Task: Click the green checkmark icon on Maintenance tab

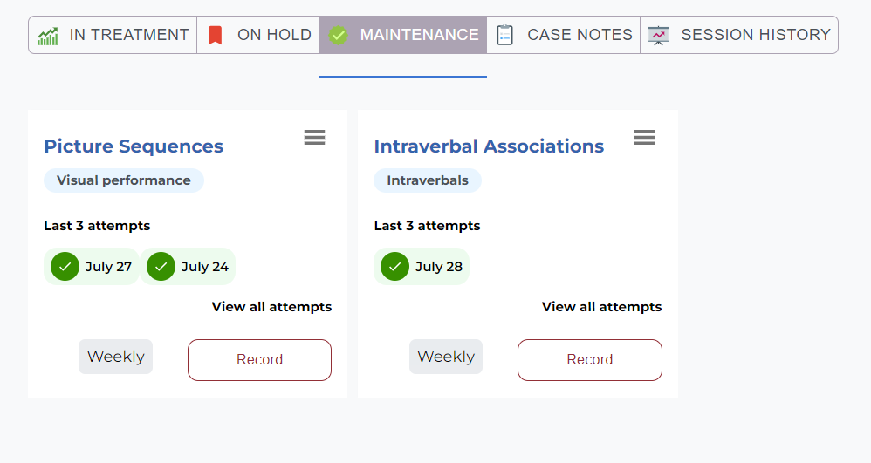Action: click(x=338, y=36)
